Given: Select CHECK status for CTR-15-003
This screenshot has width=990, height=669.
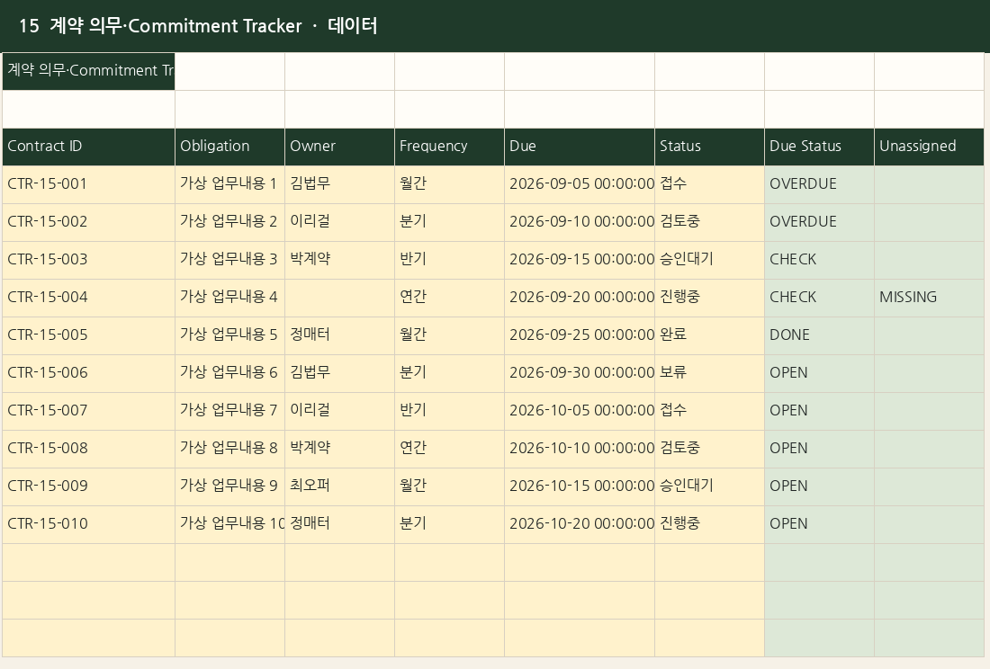Looking at the screenshot, I should coord(820,261).
